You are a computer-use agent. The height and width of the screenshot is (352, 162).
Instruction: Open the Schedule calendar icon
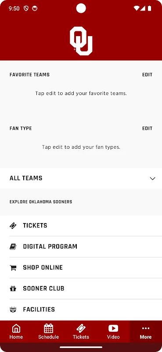pos(48,328)
